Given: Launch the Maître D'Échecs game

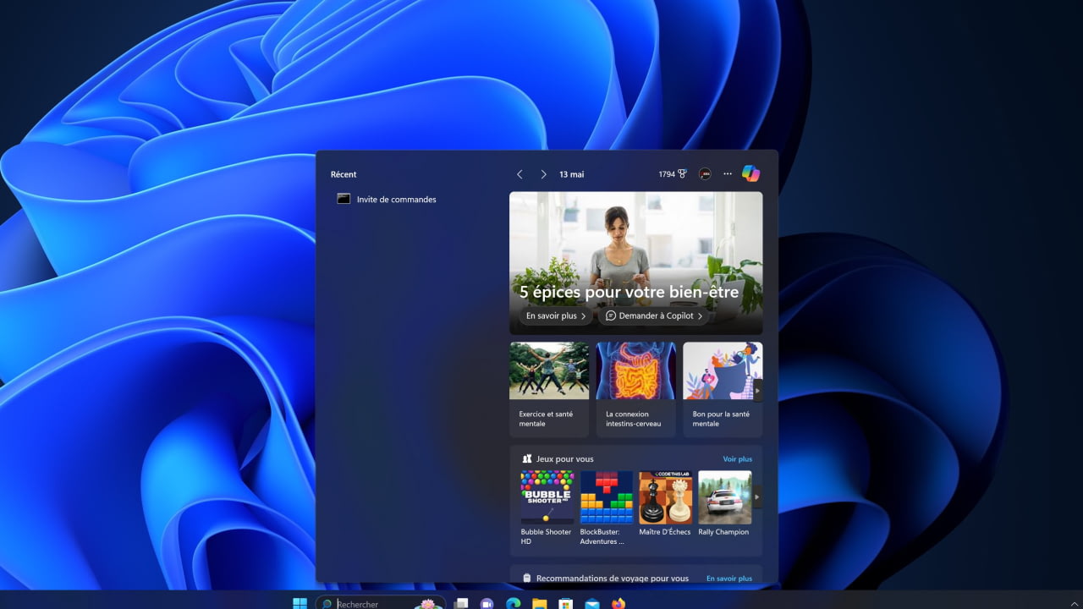Looking at the screenshot, I should pyautogui.click(x=665, y=503).
